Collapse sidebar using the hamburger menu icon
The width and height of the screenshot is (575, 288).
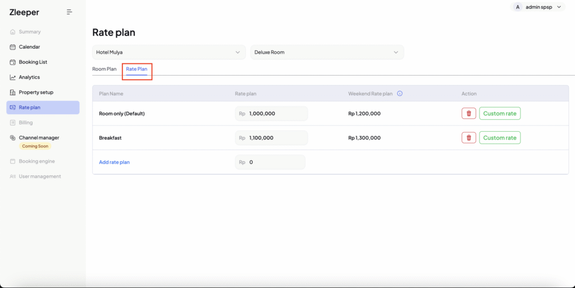click(x=69, y=12)
